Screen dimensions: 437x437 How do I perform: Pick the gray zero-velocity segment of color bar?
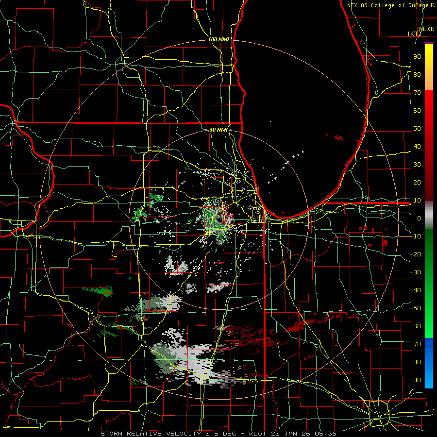429,215
